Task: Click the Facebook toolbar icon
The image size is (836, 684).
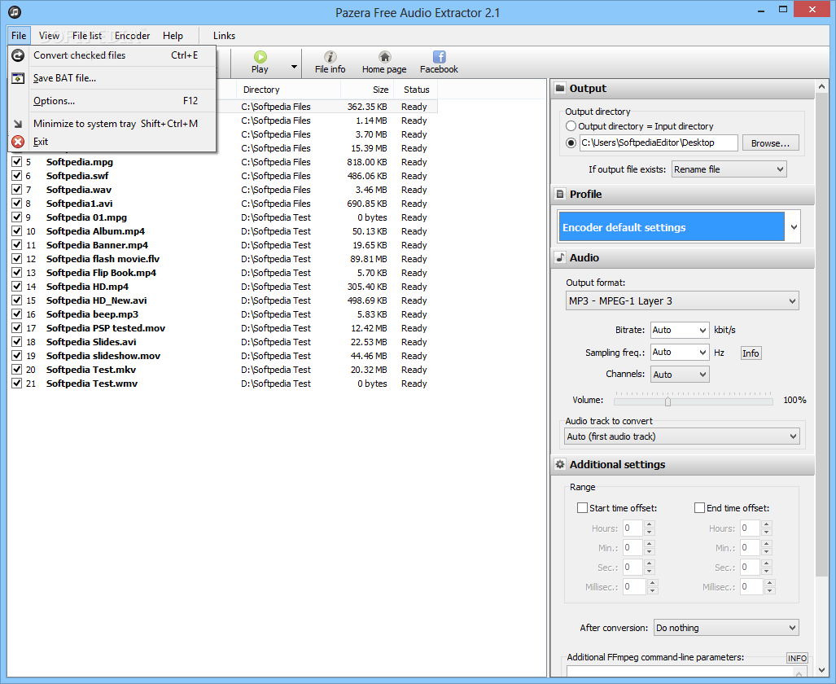Action: tap(439, 56)
